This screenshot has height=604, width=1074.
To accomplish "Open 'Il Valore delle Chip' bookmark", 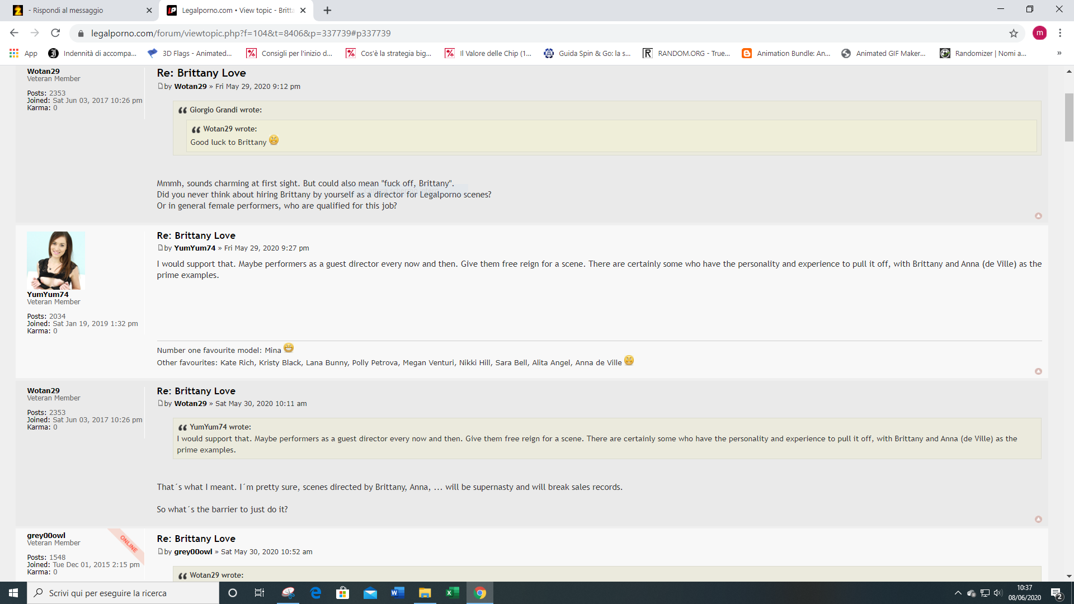I will pos(488,53).
